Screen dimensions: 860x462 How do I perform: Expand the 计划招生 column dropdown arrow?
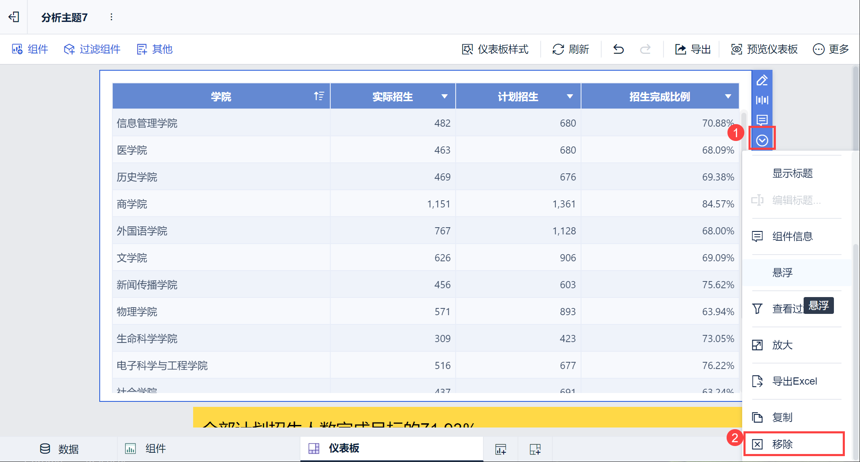coord(570,96)
